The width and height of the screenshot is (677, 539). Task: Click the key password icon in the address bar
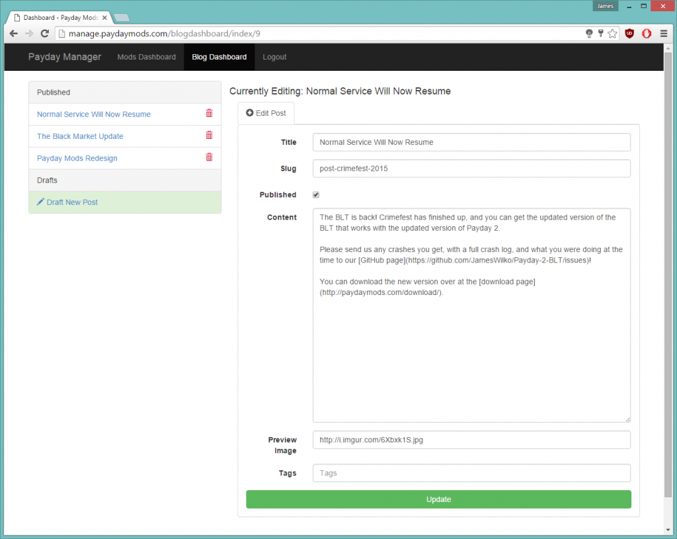pyautogui.click(x=600, y=33)
